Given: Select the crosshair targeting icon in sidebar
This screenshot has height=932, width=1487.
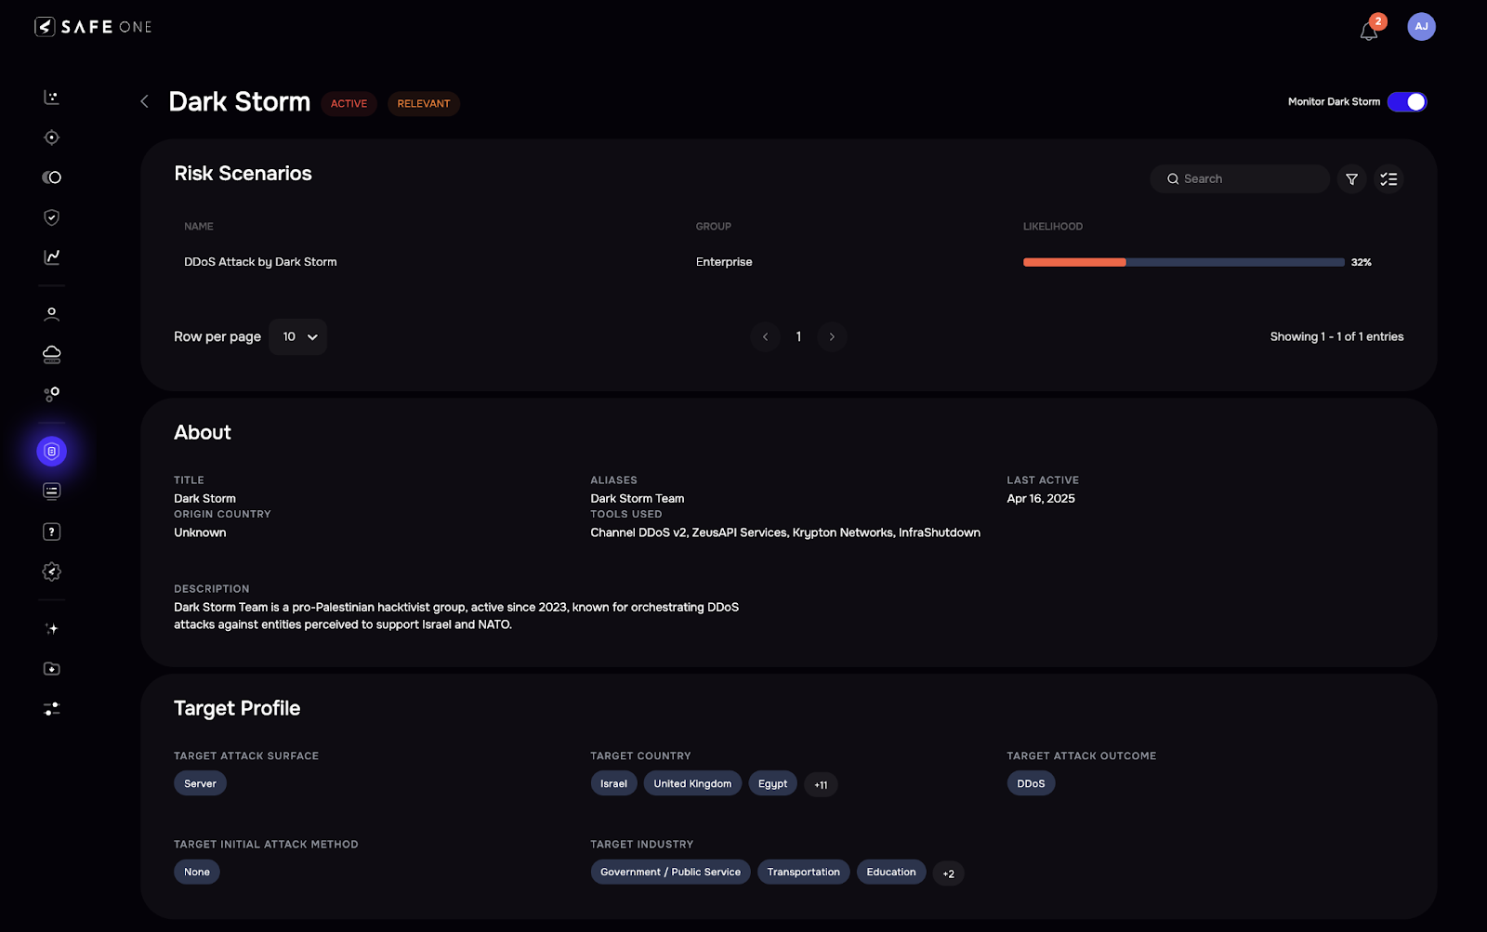Looking at the screenshot, I should pyautogui.click(x=51, y=137).
